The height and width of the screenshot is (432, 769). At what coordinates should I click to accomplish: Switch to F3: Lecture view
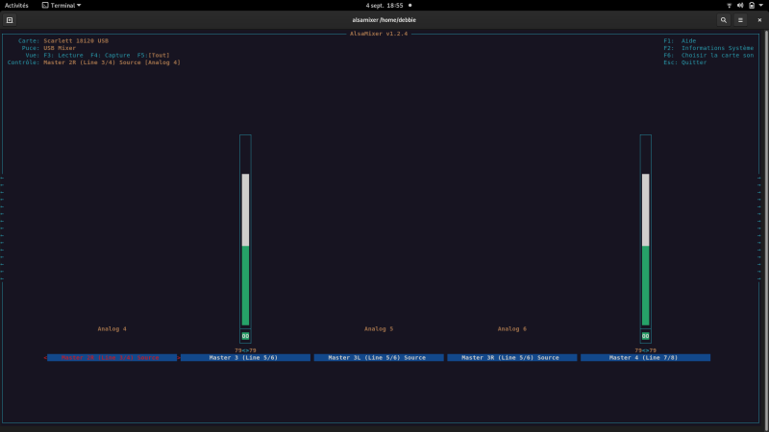point(63,56)
